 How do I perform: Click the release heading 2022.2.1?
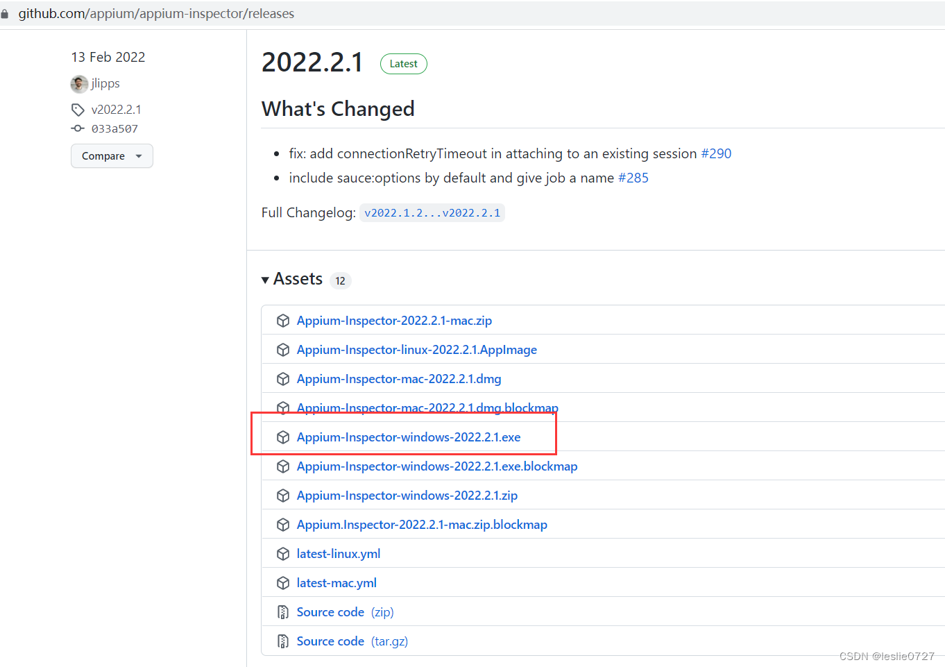(312, 62)
